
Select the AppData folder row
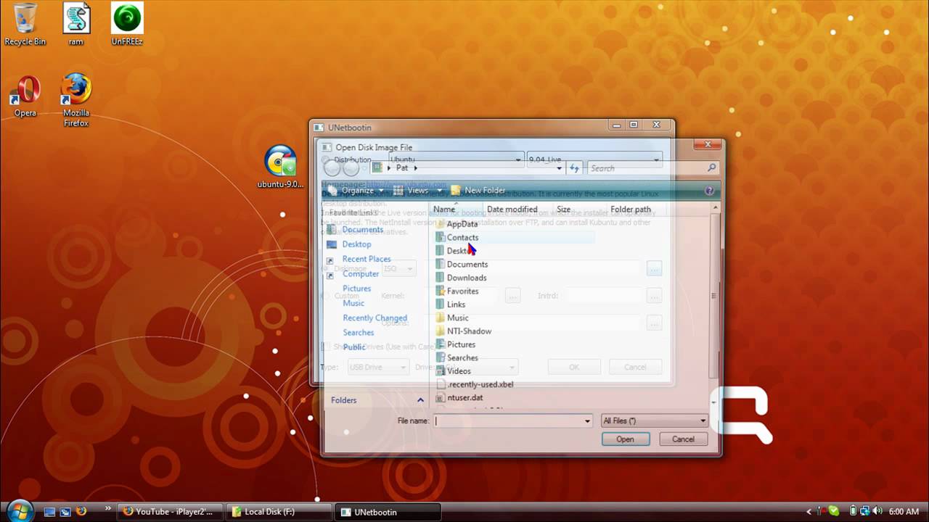515,224
